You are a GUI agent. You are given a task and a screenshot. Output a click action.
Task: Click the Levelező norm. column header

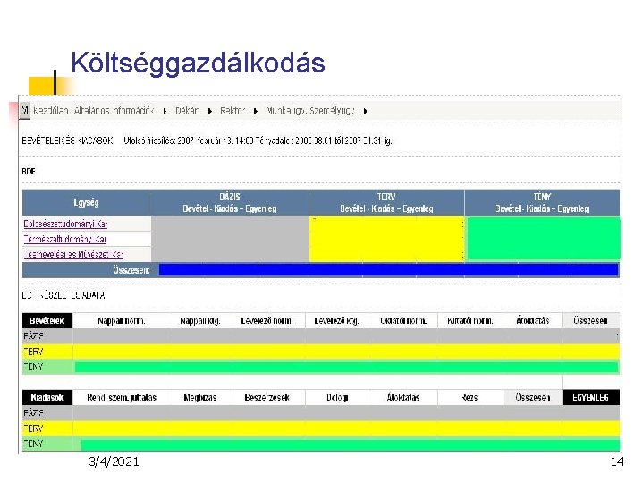[x=267, y=321]
